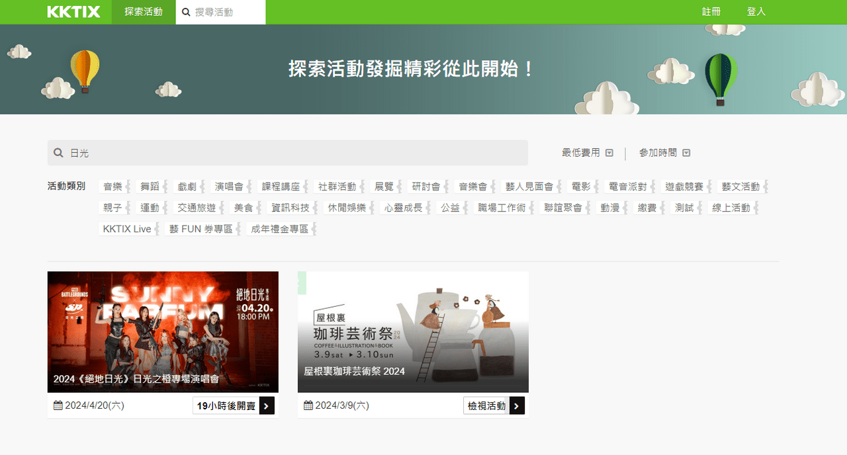Image resolution: width=847 pixels, height=455 pixels.
Task: Click the arrow icon beside 檢視活動
Action: (x=517, y=405)
